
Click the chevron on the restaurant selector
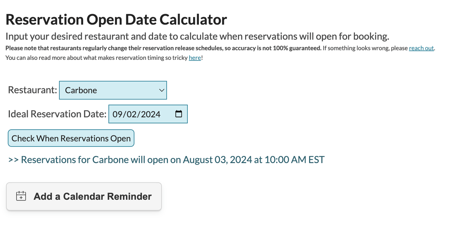162,90
